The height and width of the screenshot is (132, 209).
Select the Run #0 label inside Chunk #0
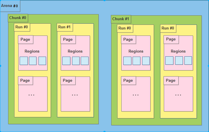point(22,27)
